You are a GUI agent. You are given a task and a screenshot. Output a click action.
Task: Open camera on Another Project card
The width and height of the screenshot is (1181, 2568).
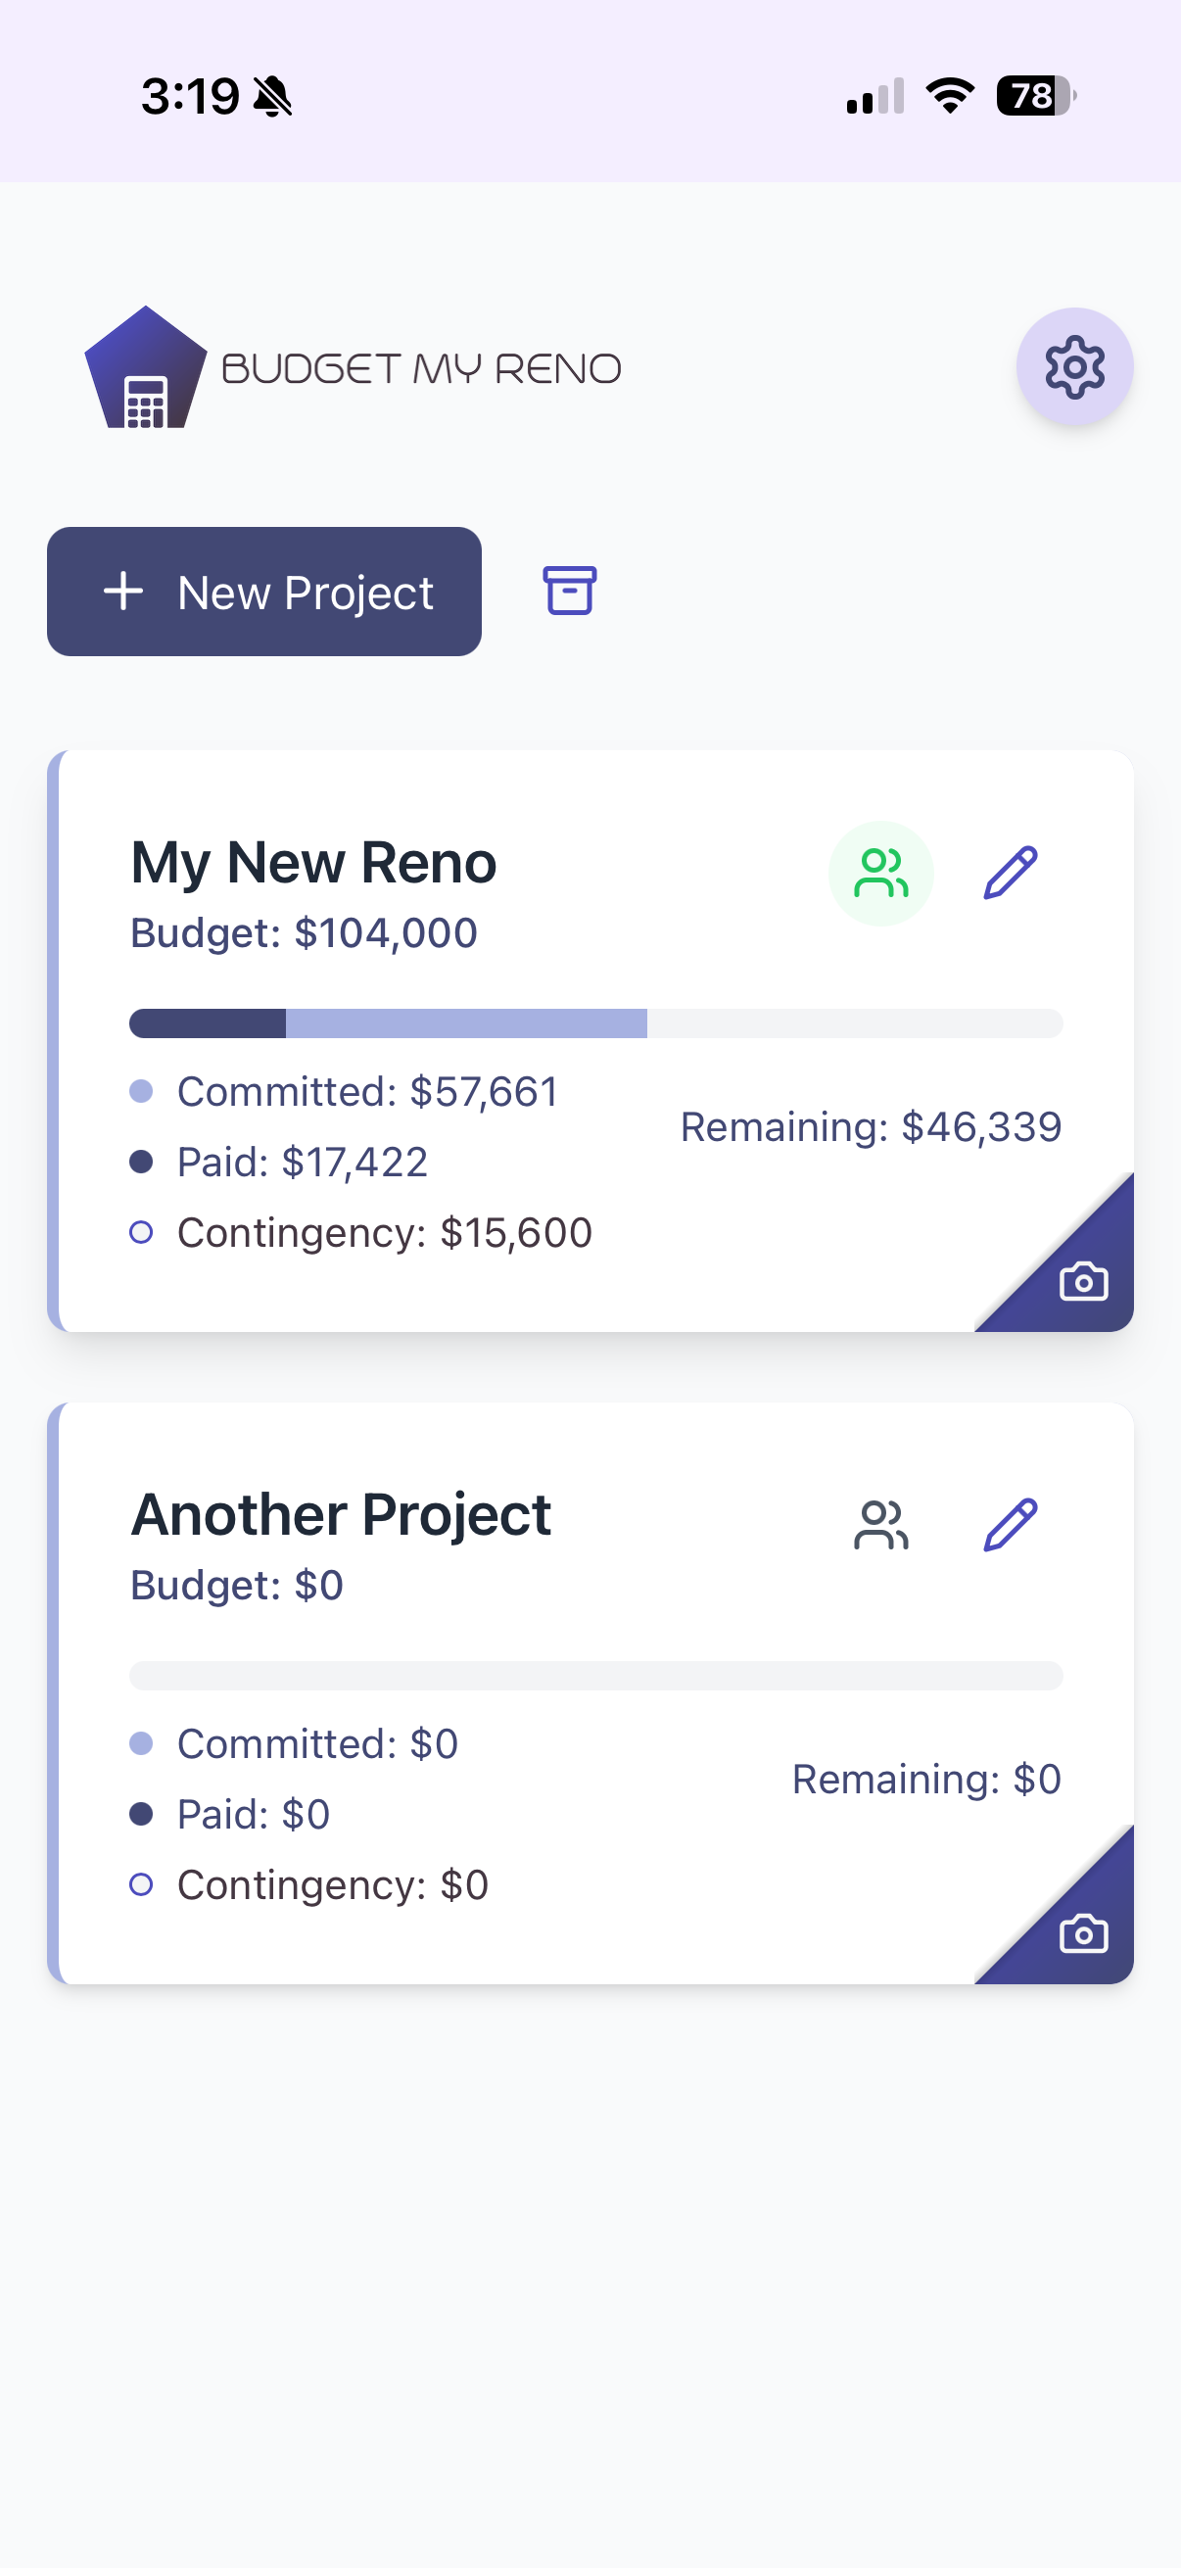tap(1082, 1933)
